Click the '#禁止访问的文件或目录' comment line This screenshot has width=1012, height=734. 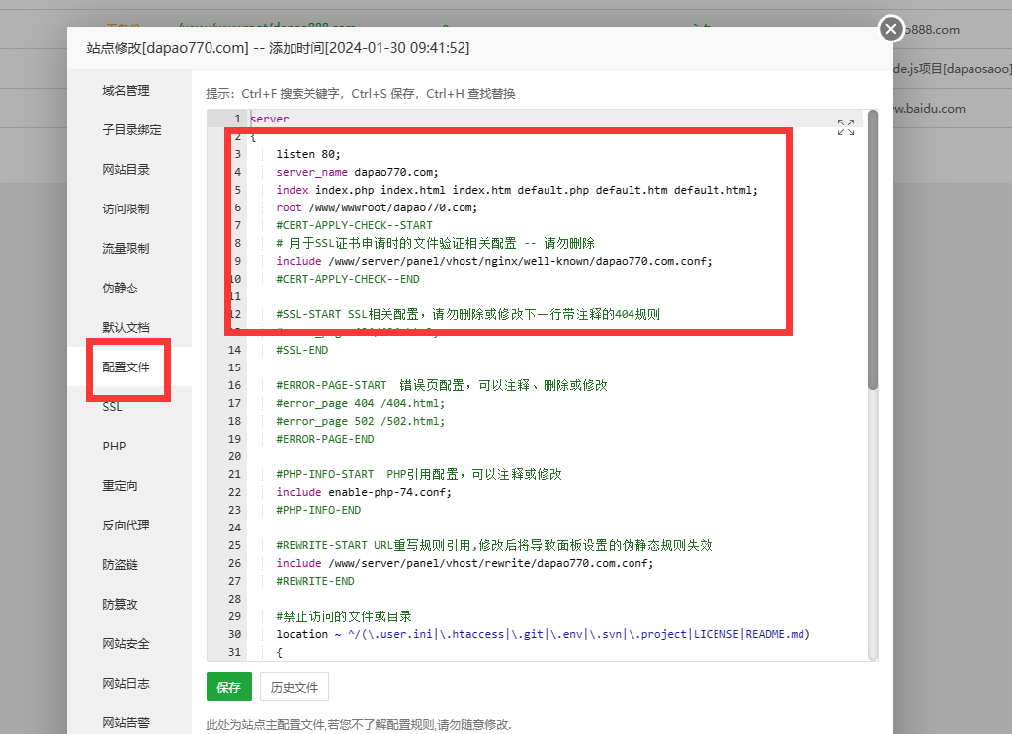[343, 616]
